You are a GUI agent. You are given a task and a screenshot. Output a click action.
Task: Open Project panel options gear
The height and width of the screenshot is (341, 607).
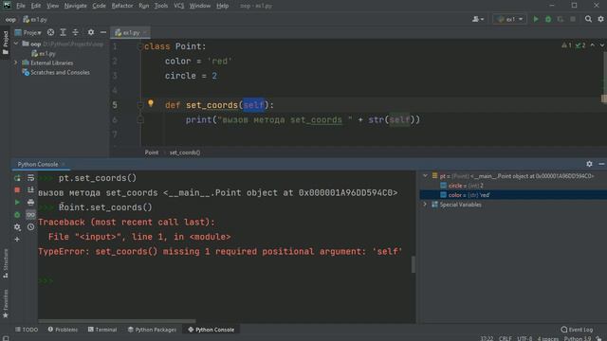click(91, 32)
